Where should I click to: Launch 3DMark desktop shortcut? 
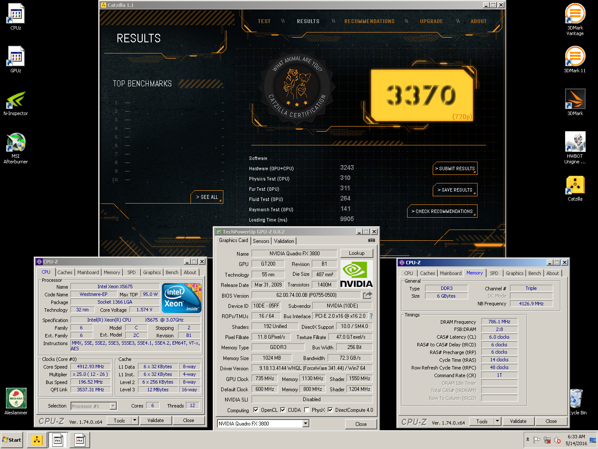coord(575,102)
